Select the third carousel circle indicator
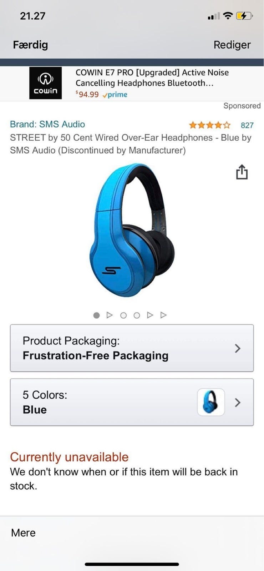 click(x=123, y=315)
